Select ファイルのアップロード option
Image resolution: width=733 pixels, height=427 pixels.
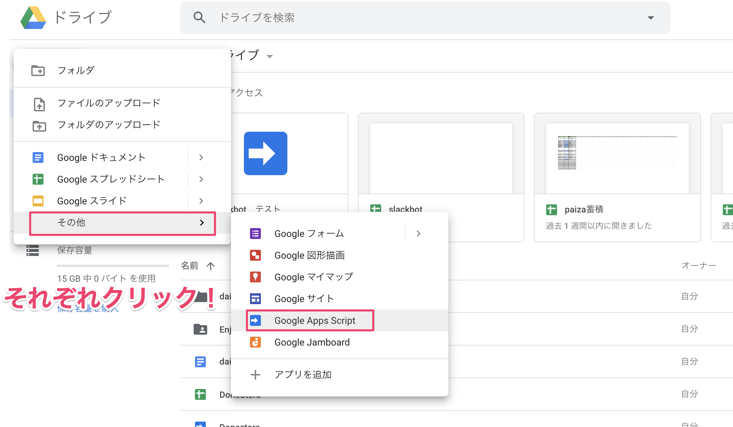[x=109, y=103]
